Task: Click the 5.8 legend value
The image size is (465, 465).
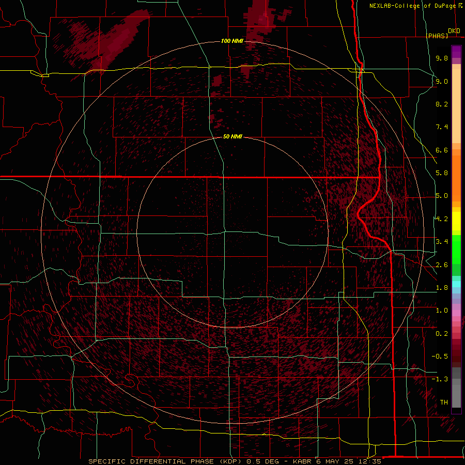Action: click(442, 173)
